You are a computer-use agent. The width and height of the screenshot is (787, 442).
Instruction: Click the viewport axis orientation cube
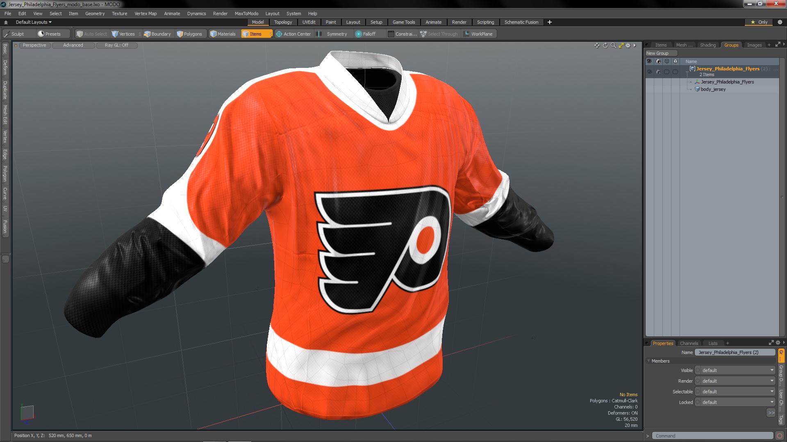coord(27,413)
